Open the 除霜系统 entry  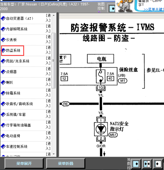(13, 93)
